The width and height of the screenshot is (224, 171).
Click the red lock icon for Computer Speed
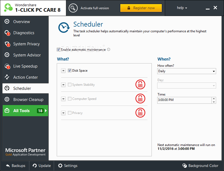click(140, 99)
